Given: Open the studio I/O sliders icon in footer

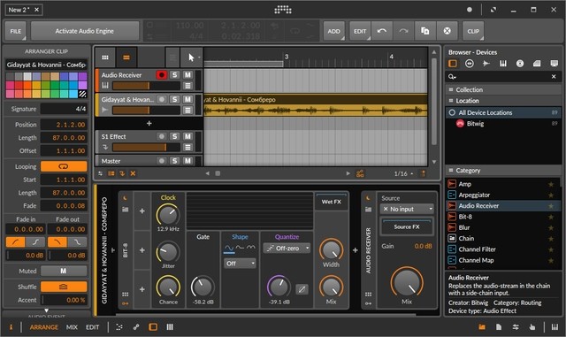Looking at the screenshot, I should tap(516, 327).
